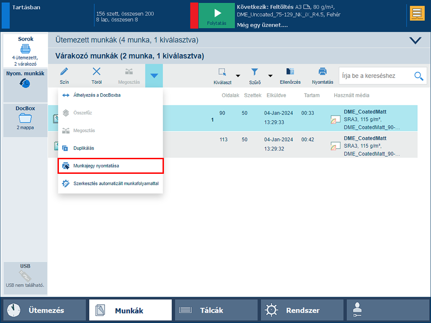
Task: Click the greyed Megosztás toolbar icon
Action: 129,72
